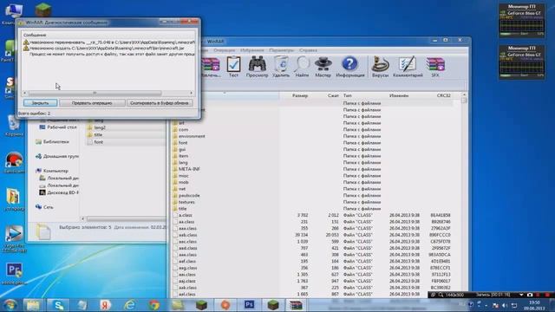Sort by the CRC32 column header
The width and height of the screenshot is (555, 312).
click(x=443, y=95)
